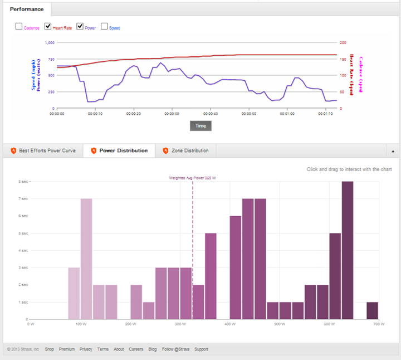This screenshot has height=360, width=401.
Task: Click the 6 sec bar at 400 W
Action: coord(236,267)
